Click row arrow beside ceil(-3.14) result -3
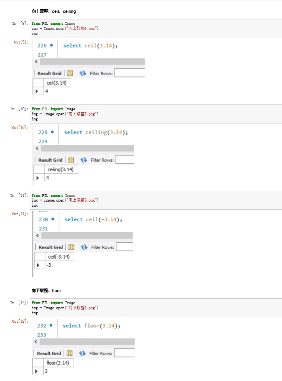This screenshot has height=381, width=282. [38, 265]
